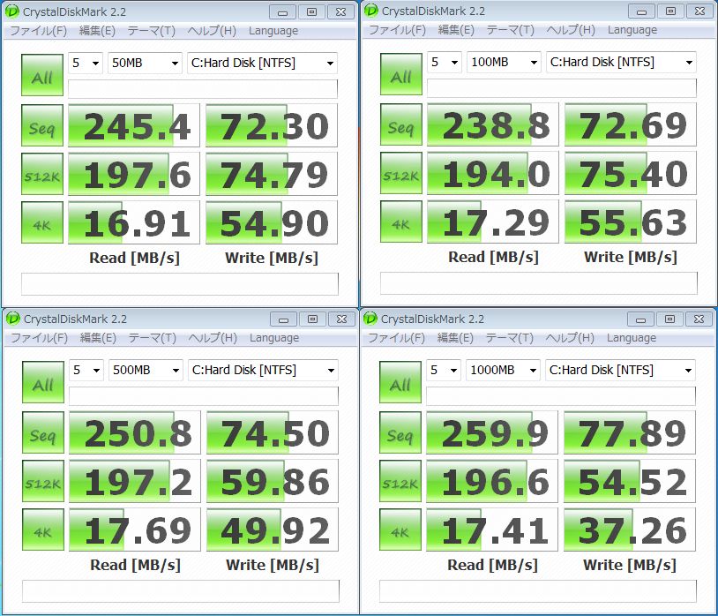Open drive dropdown in the 1000MB window
The image size is (718, 616).
pyautogui.click(x=620, y=370)
